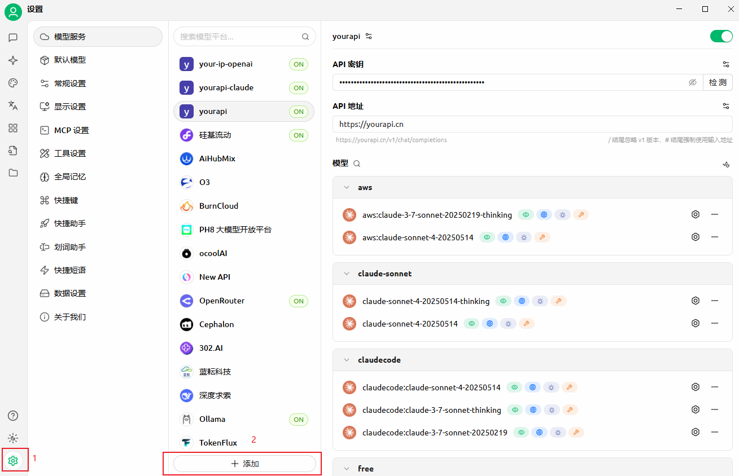The width and height of the screenshot is (739, 476).
Task: Click the model search magnifier icon
Action: pos(357,164)
